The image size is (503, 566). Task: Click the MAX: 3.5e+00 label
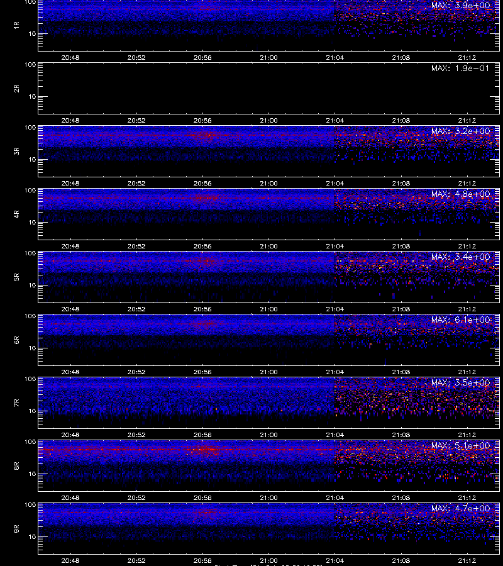click(x=460, y=382)
